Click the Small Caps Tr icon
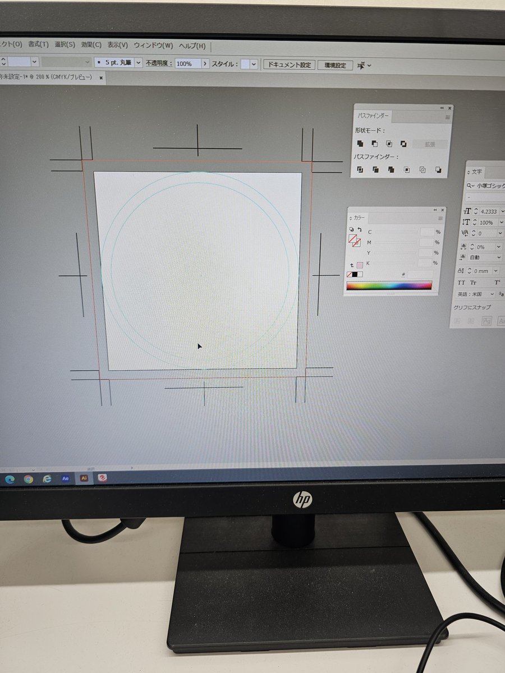Screen dimensions: 505x673 point(474,283)
